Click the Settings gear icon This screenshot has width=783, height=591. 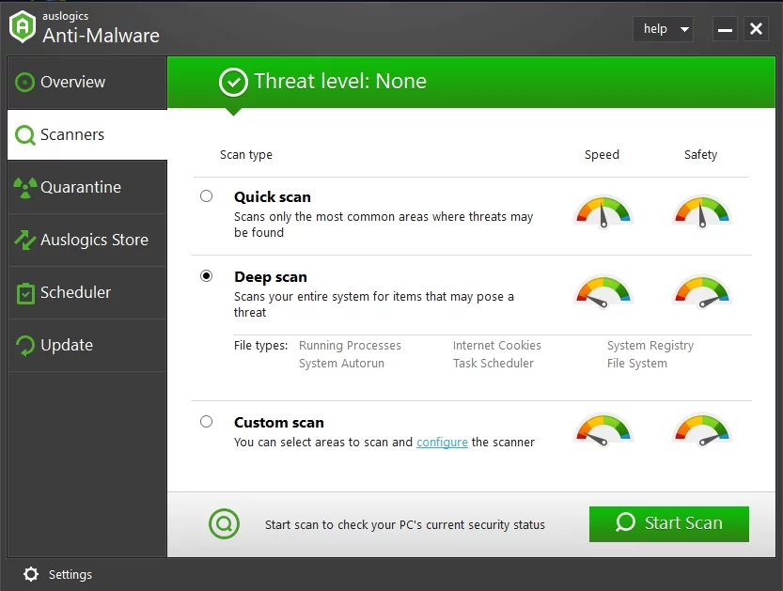(31, 574)
